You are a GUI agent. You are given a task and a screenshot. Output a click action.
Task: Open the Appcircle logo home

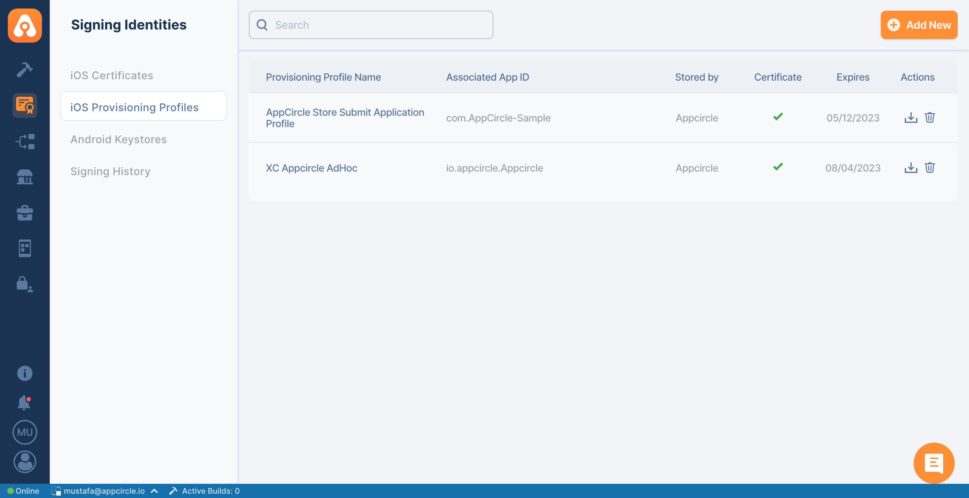click(25, 25)
